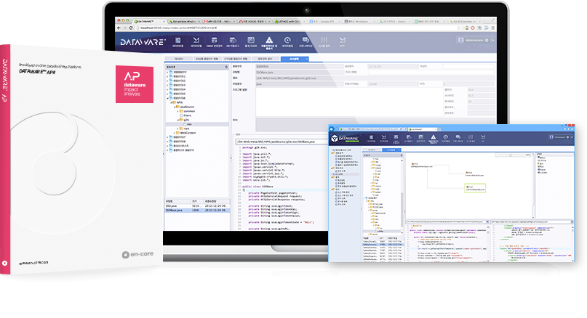Select the active blue tab in front window

[x=391, y=150]
